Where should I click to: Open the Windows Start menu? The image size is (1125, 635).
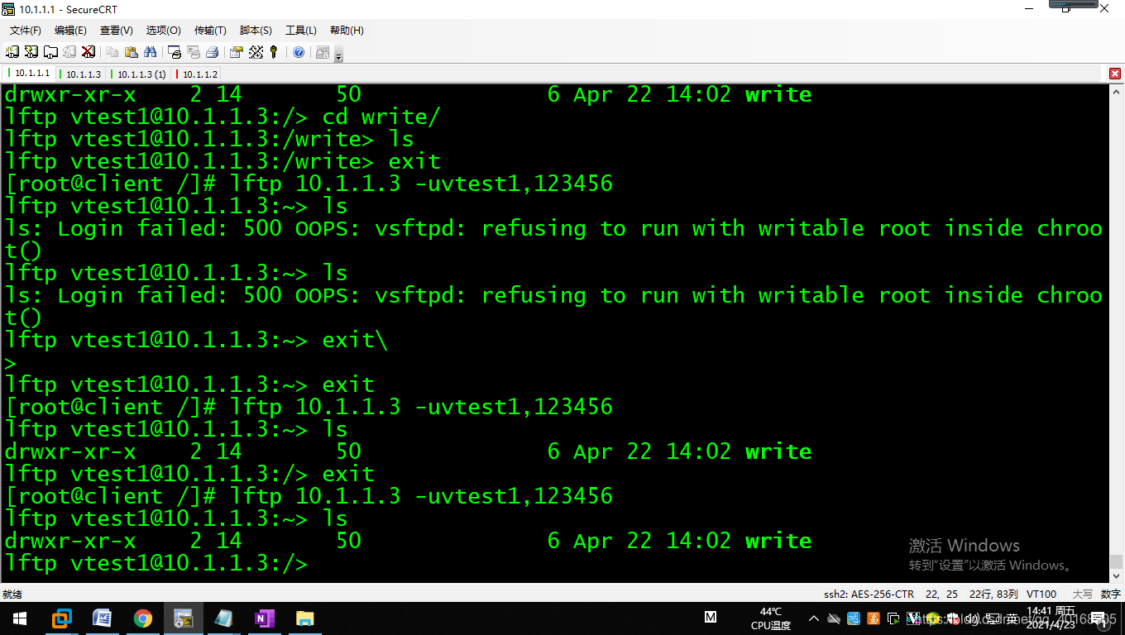click(20, 618)
